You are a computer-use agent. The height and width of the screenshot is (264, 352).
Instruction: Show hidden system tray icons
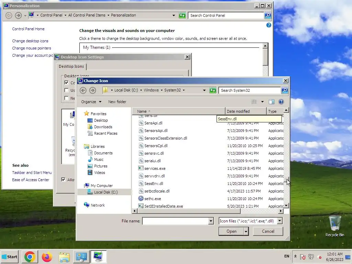click(x=295, y=256)
